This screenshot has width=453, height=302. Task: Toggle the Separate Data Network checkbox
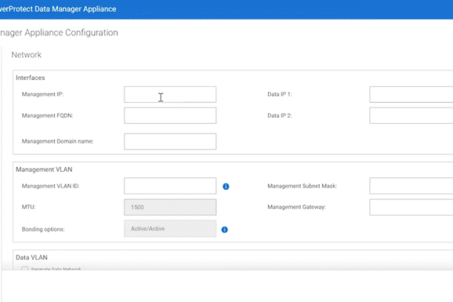[x=25, y=269]
